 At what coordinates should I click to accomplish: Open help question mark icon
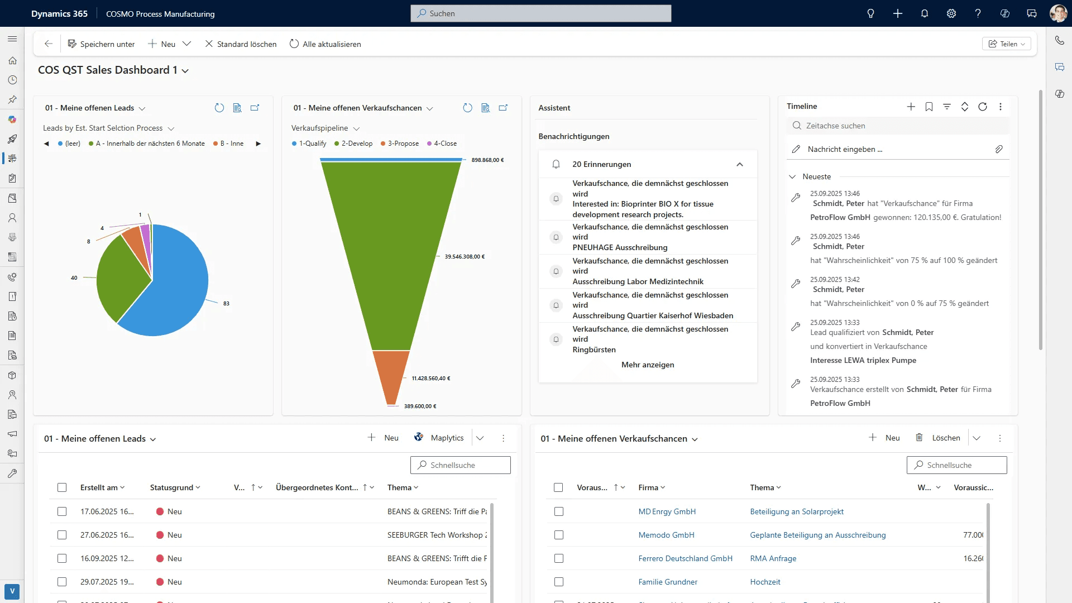coord(978,13)
